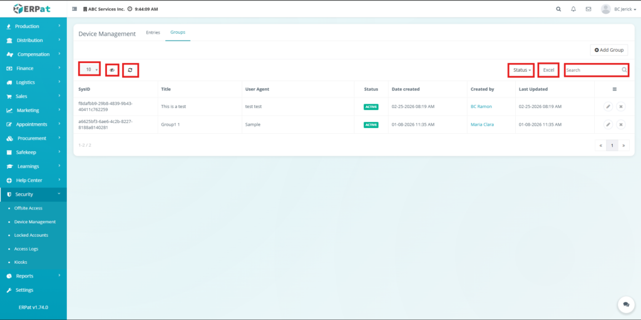Open the Maria Clara creator link
The image size is (641, 320).
(482, 124)
